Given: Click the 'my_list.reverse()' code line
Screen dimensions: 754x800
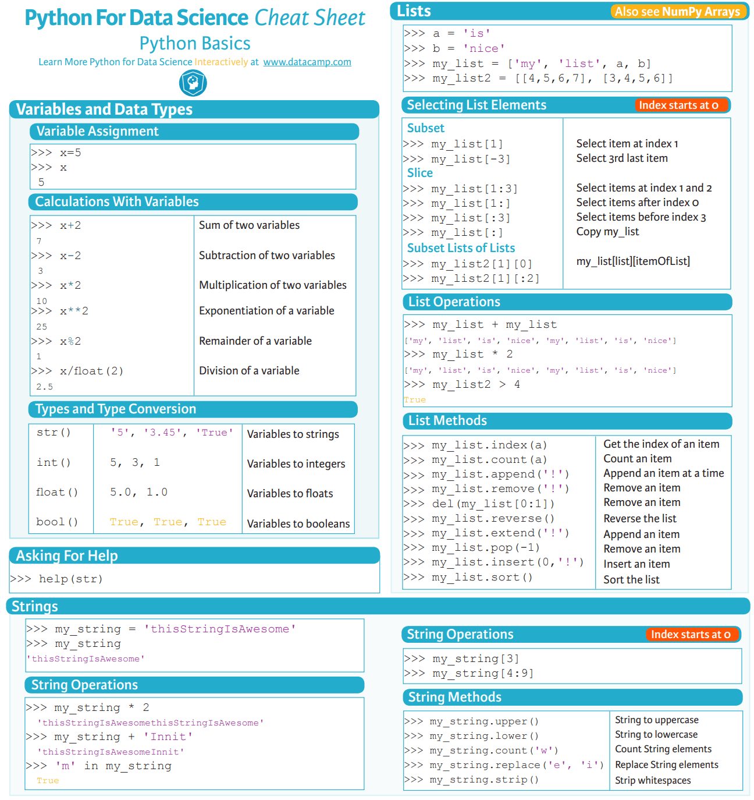Looking at the screenshot, I should pyautogui.click(x=479, y=519).
